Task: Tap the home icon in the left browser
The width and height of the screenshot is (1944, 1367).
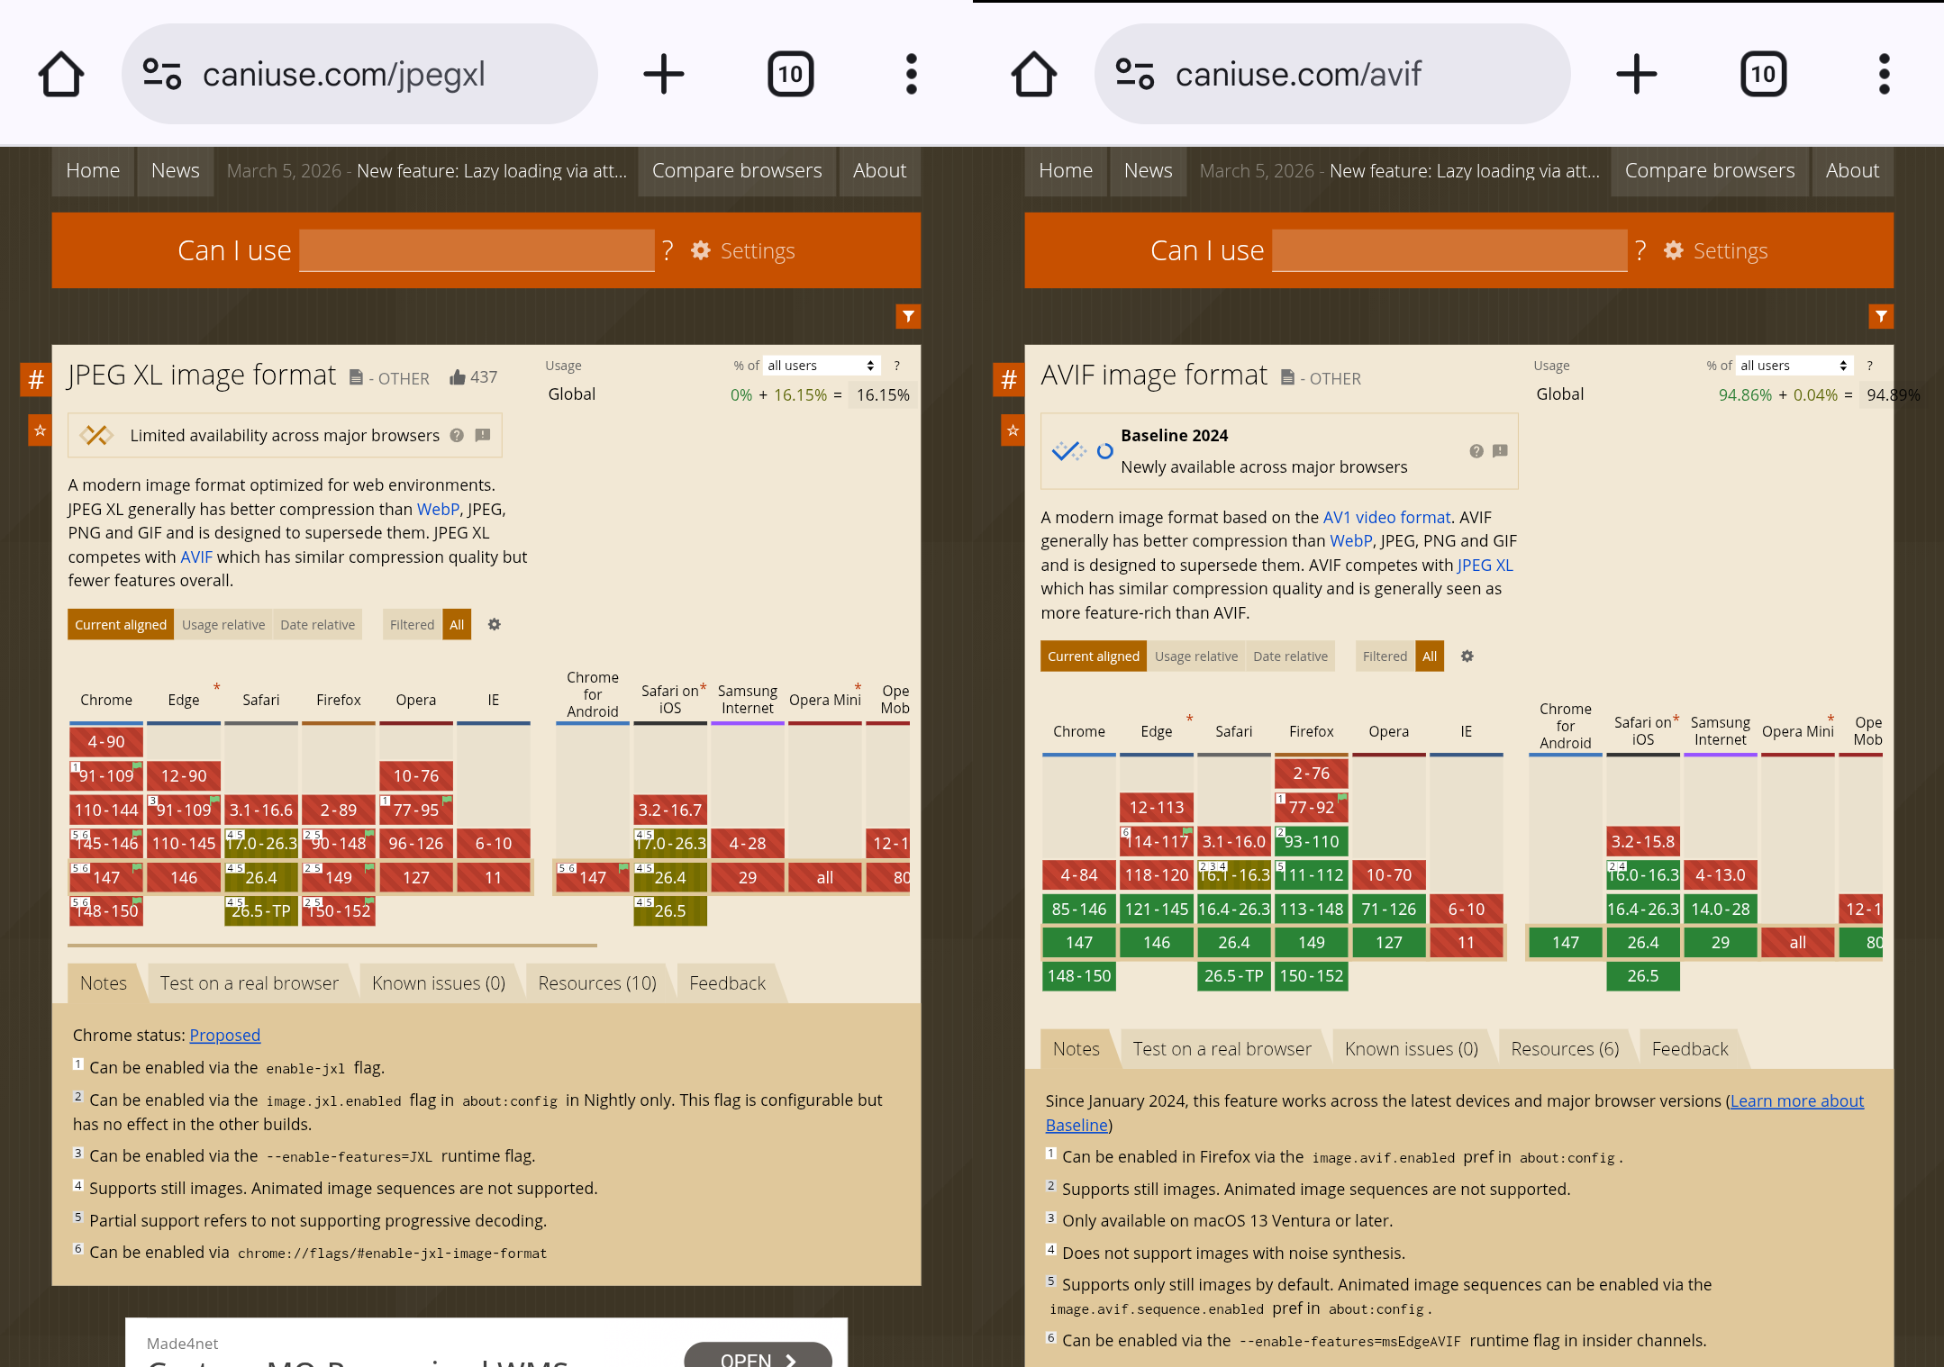Action: pos(61,74)
